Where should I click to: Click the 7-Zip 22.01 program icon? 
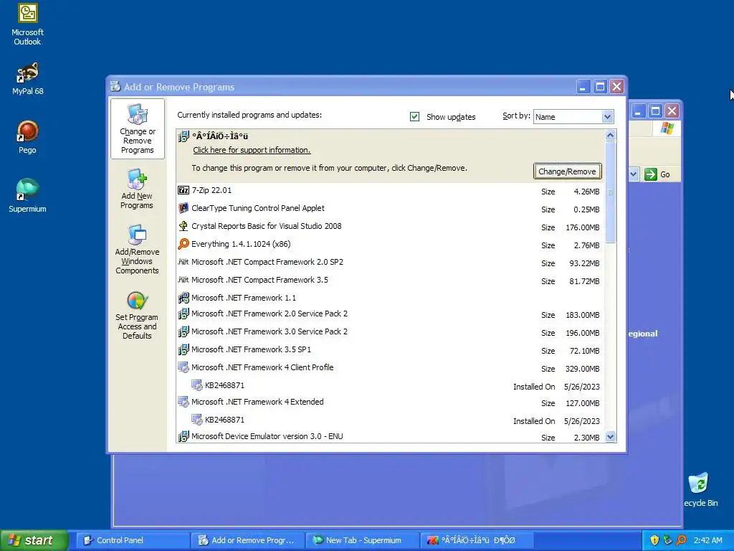[x=183, y=190]
